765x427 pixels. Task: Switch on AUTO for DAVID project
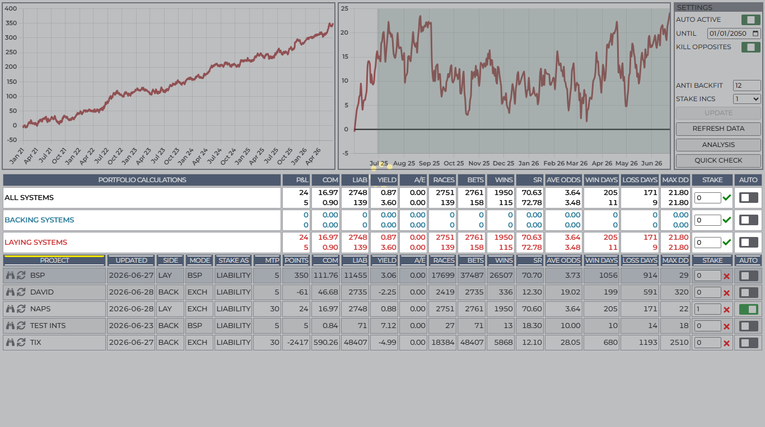pyautogui.click(x=749, y=292)
